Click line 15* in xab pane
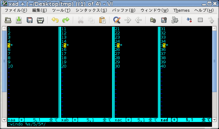Screen dimensions: 219x129 click(x=65, y=46)
